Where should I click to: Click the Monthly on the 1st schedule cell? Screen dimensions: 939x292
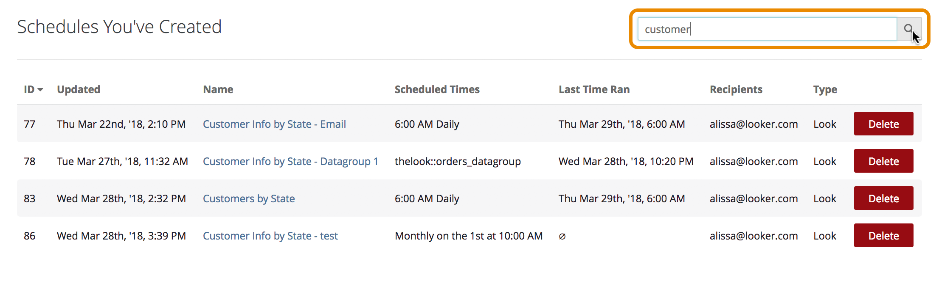tap(469, 236)
